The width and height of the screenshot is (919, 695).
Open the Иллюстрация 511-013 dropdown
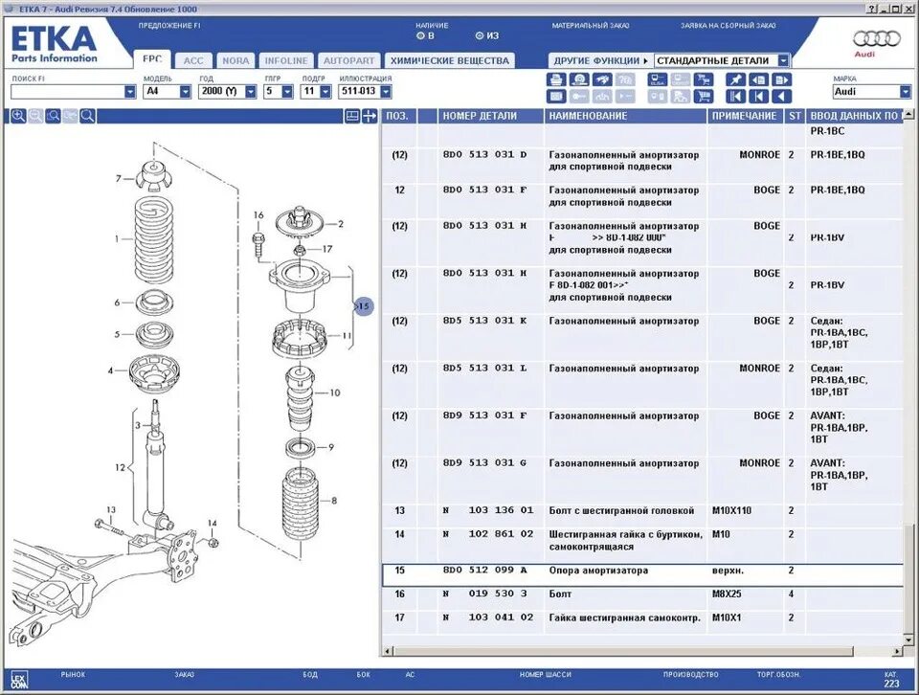click(x=386, y=91)
